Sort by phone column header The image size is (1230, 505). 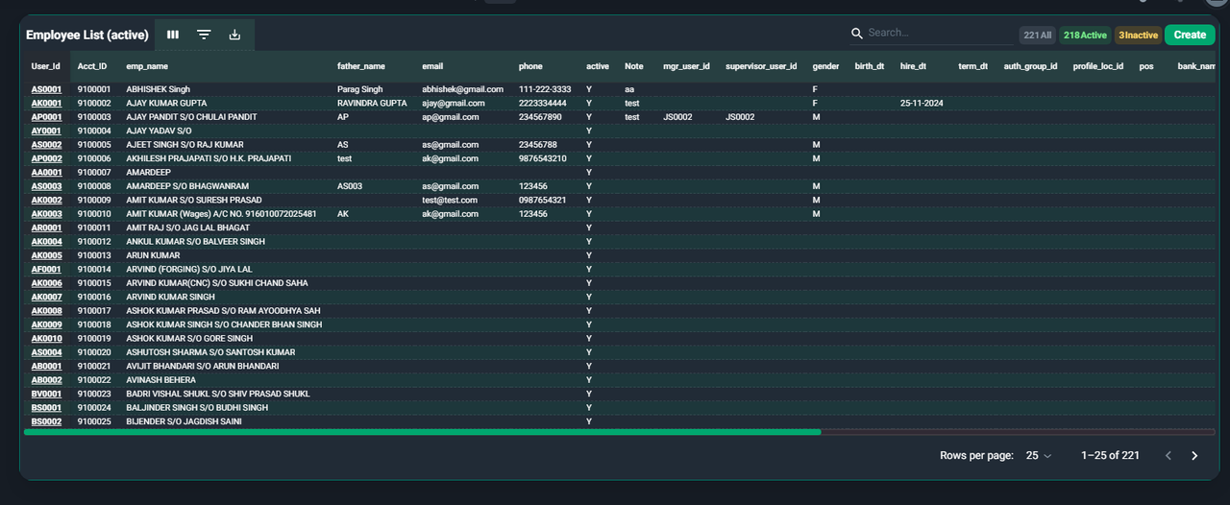tap(530, 66)
